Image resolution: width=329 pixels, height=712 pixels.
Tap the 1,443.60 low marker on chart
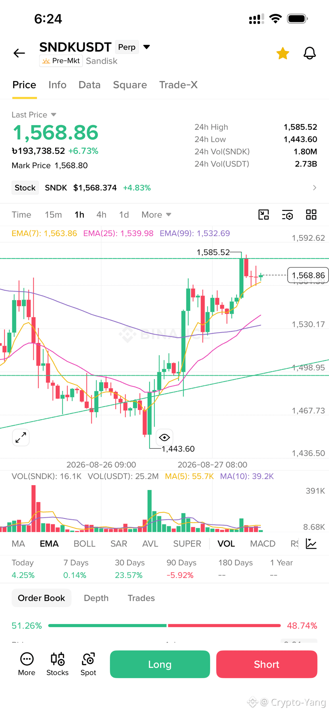tap(178, 449)
